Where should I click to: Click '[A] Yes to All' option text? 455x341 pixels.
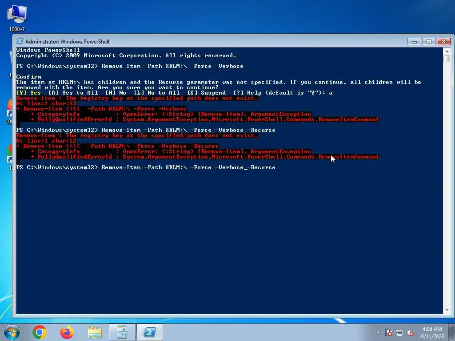point(73,93)
